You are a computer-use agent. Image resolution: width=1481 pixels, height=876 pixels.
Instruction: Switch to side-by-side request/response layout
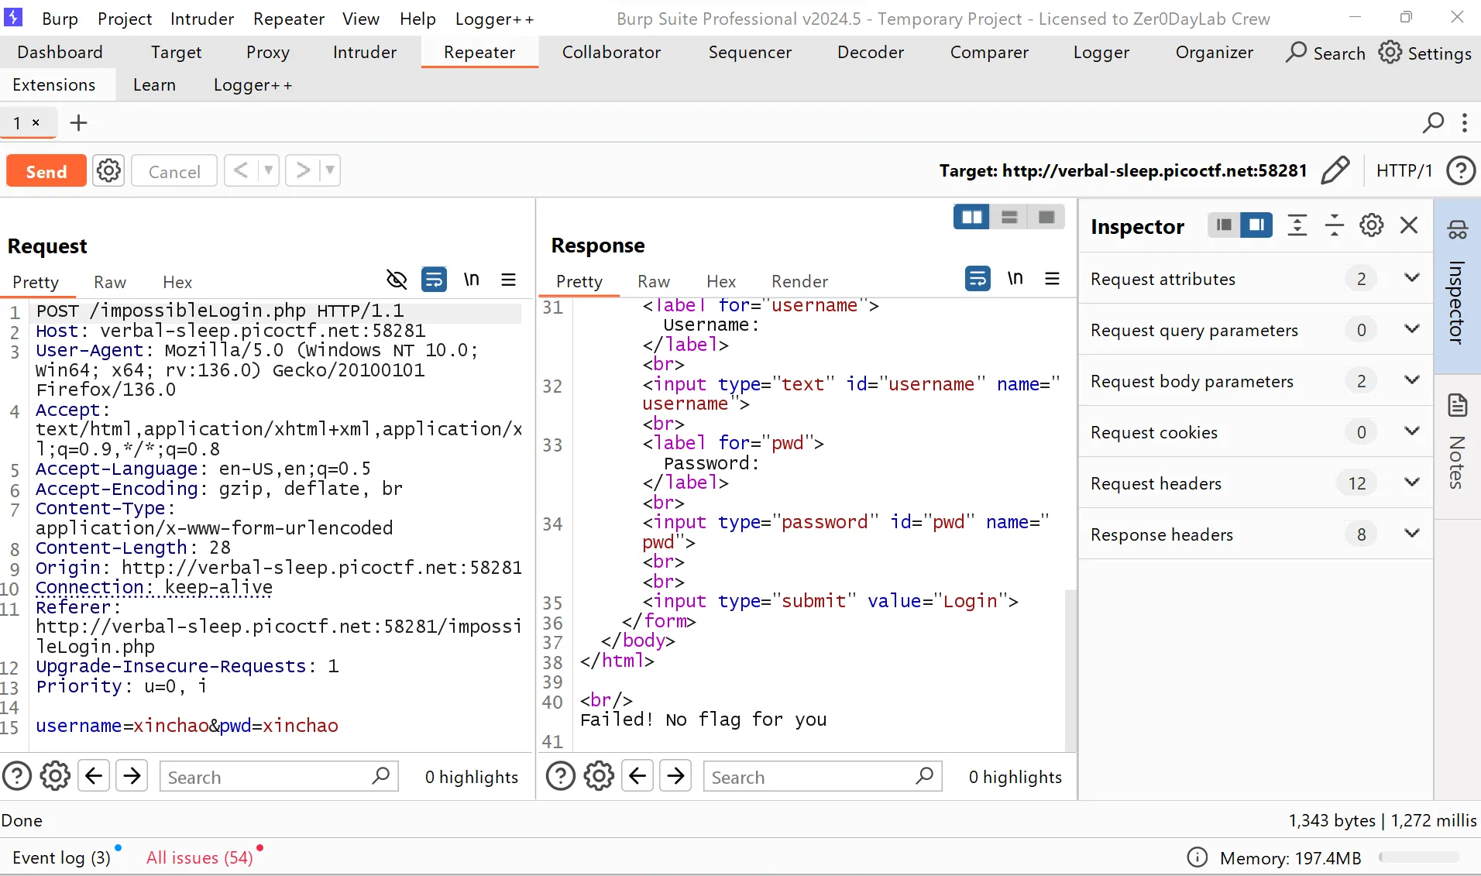[971, 217]
